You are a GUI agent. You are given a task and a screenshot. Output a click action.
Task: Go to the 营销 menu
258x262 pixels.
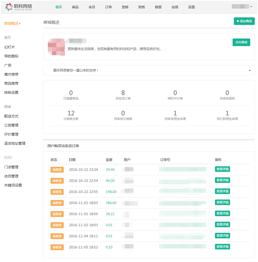click(x=125, y=7)
